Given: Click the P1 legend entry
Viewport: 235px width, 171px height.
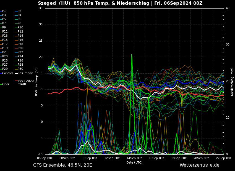Looking at the screenshot, I should tap(4, 11).
